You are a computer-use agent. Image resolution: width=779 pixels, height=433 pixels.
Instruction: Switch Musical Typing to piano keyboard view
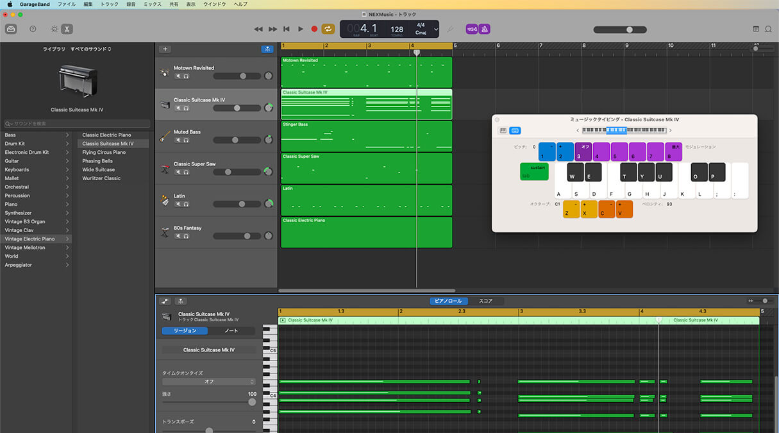click(503, 130)
